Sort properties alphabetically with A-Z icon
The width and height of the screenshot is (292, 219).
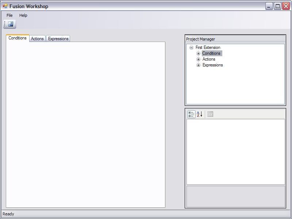(x=199, y=114)
